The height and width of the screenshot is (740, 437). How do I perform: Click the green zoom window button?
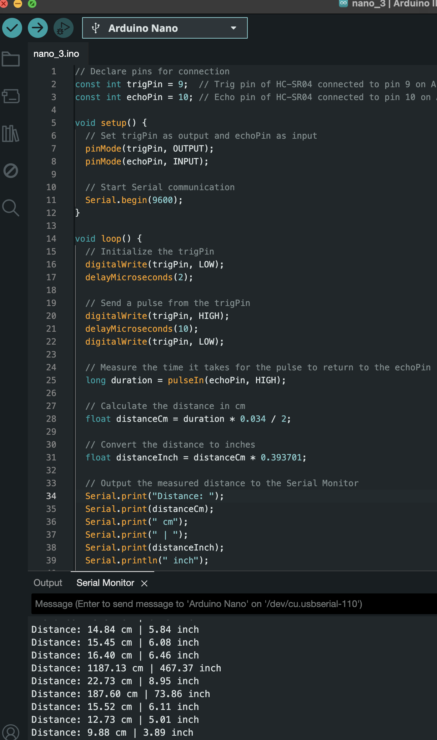(x=32, y=3)
